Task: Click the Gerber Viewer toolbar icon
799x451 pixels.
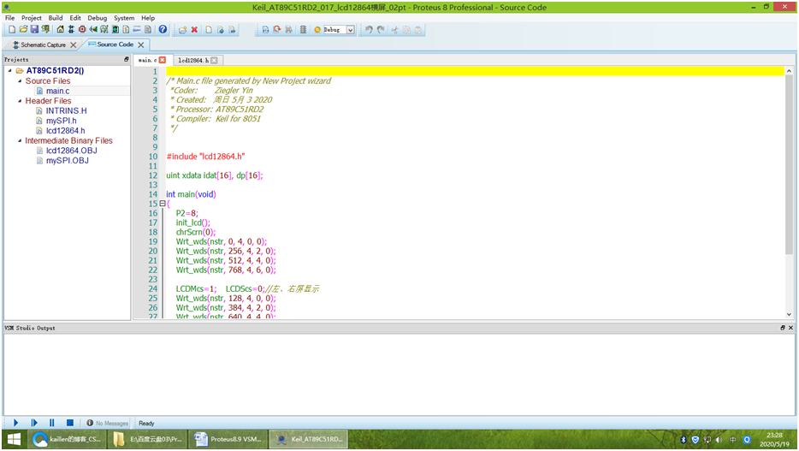Action: 104,30
